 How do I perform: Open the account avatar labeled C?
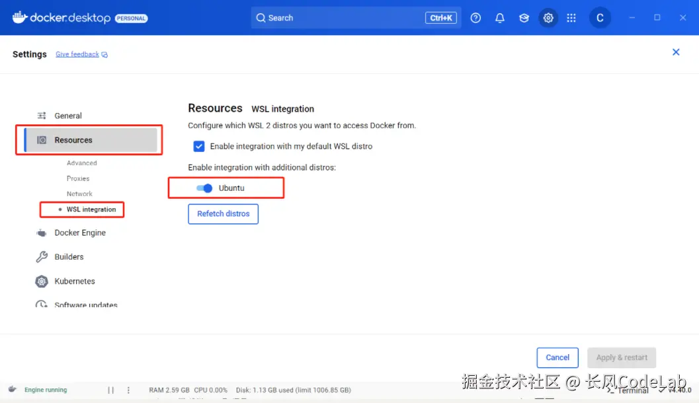pyautogui.click(x=600, y=18)
